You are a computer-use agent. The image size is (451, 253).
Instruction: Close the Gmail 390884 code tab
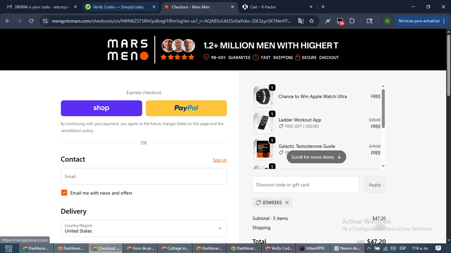pos(75,7)
